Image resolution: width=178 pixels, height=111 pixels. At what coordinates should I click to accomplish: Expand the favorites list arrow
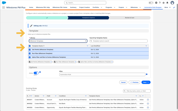[152, 3]
